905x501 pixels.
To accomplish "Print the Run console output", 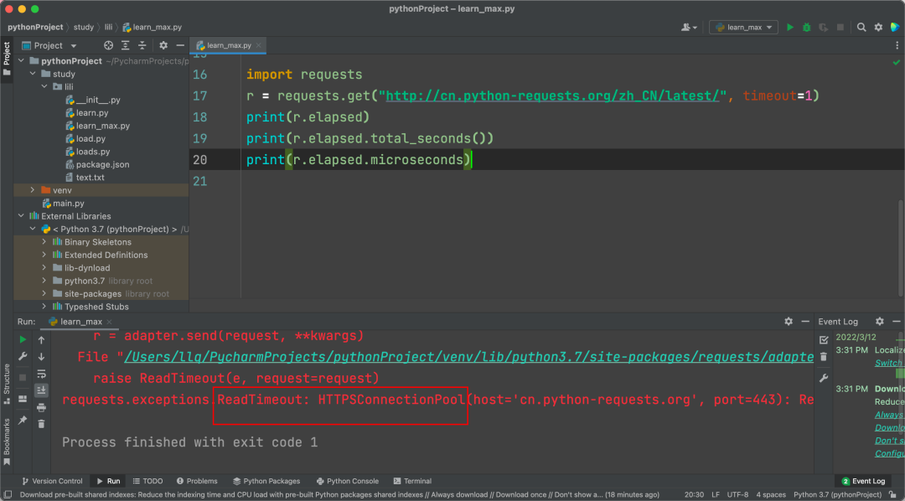I will (41, 407).
